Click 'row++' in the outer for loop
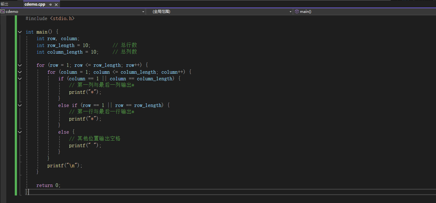 point(134,65)
